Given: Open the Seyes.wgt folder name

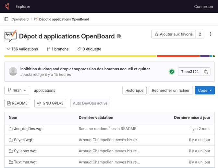Looking at the screenshot, I should pyautogui.click(x=23, y=140).
